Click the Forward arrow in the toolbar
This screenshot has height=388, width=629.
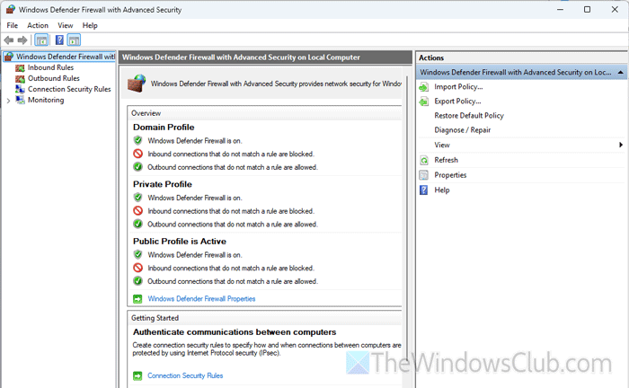(22, 40)
